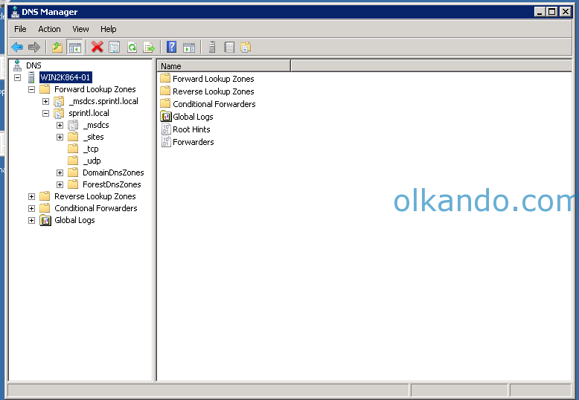The width and height of the screenshot is (579, 400).
Task: Maximize the DNS Manager window
Action: click(551, 12)
